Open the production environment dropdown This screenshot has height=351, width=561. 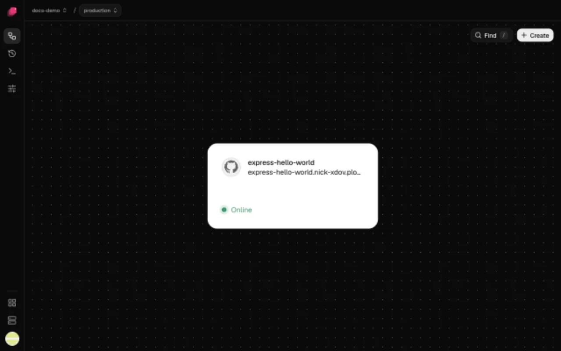tap(100, 11)
